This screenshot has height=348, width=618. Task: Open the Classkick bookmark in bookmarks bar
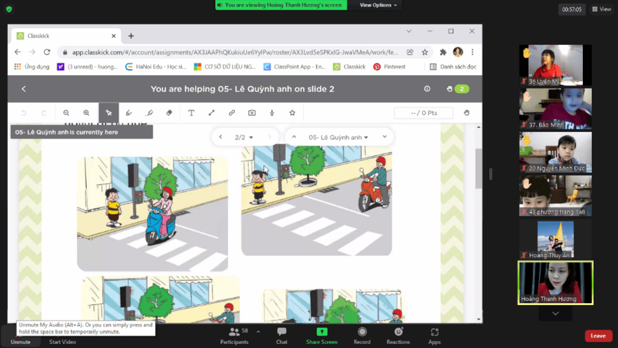click(x=349, y=67)
